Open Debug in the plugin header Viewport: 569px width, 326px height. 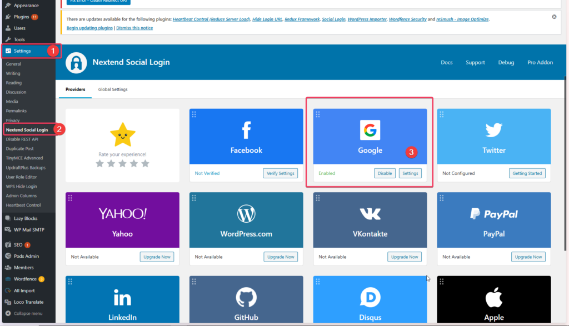point(506,62)
